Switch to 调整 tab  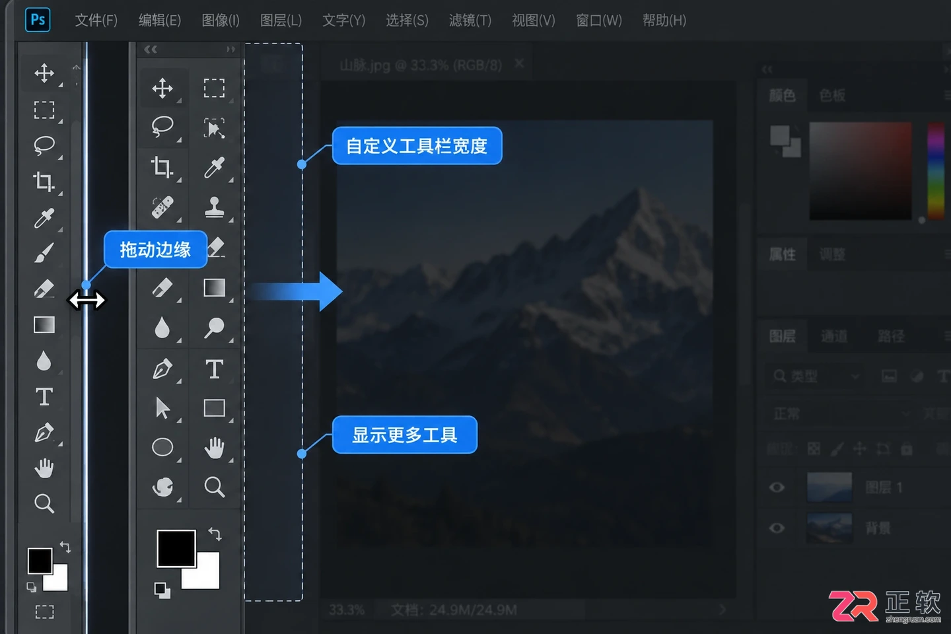(x=832, y=254)
